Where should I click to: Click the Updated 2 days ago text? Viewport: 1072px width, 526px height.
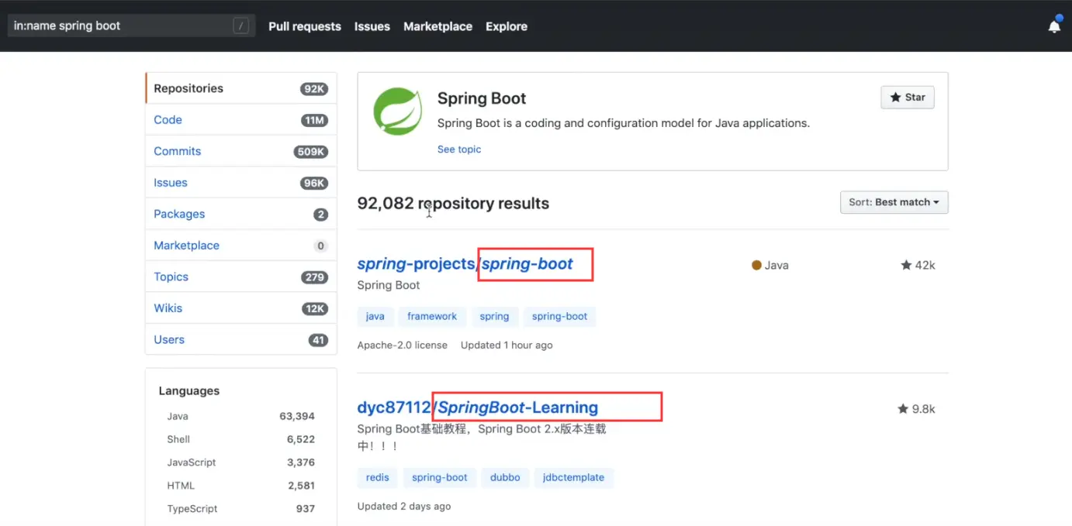pos(404,506)
